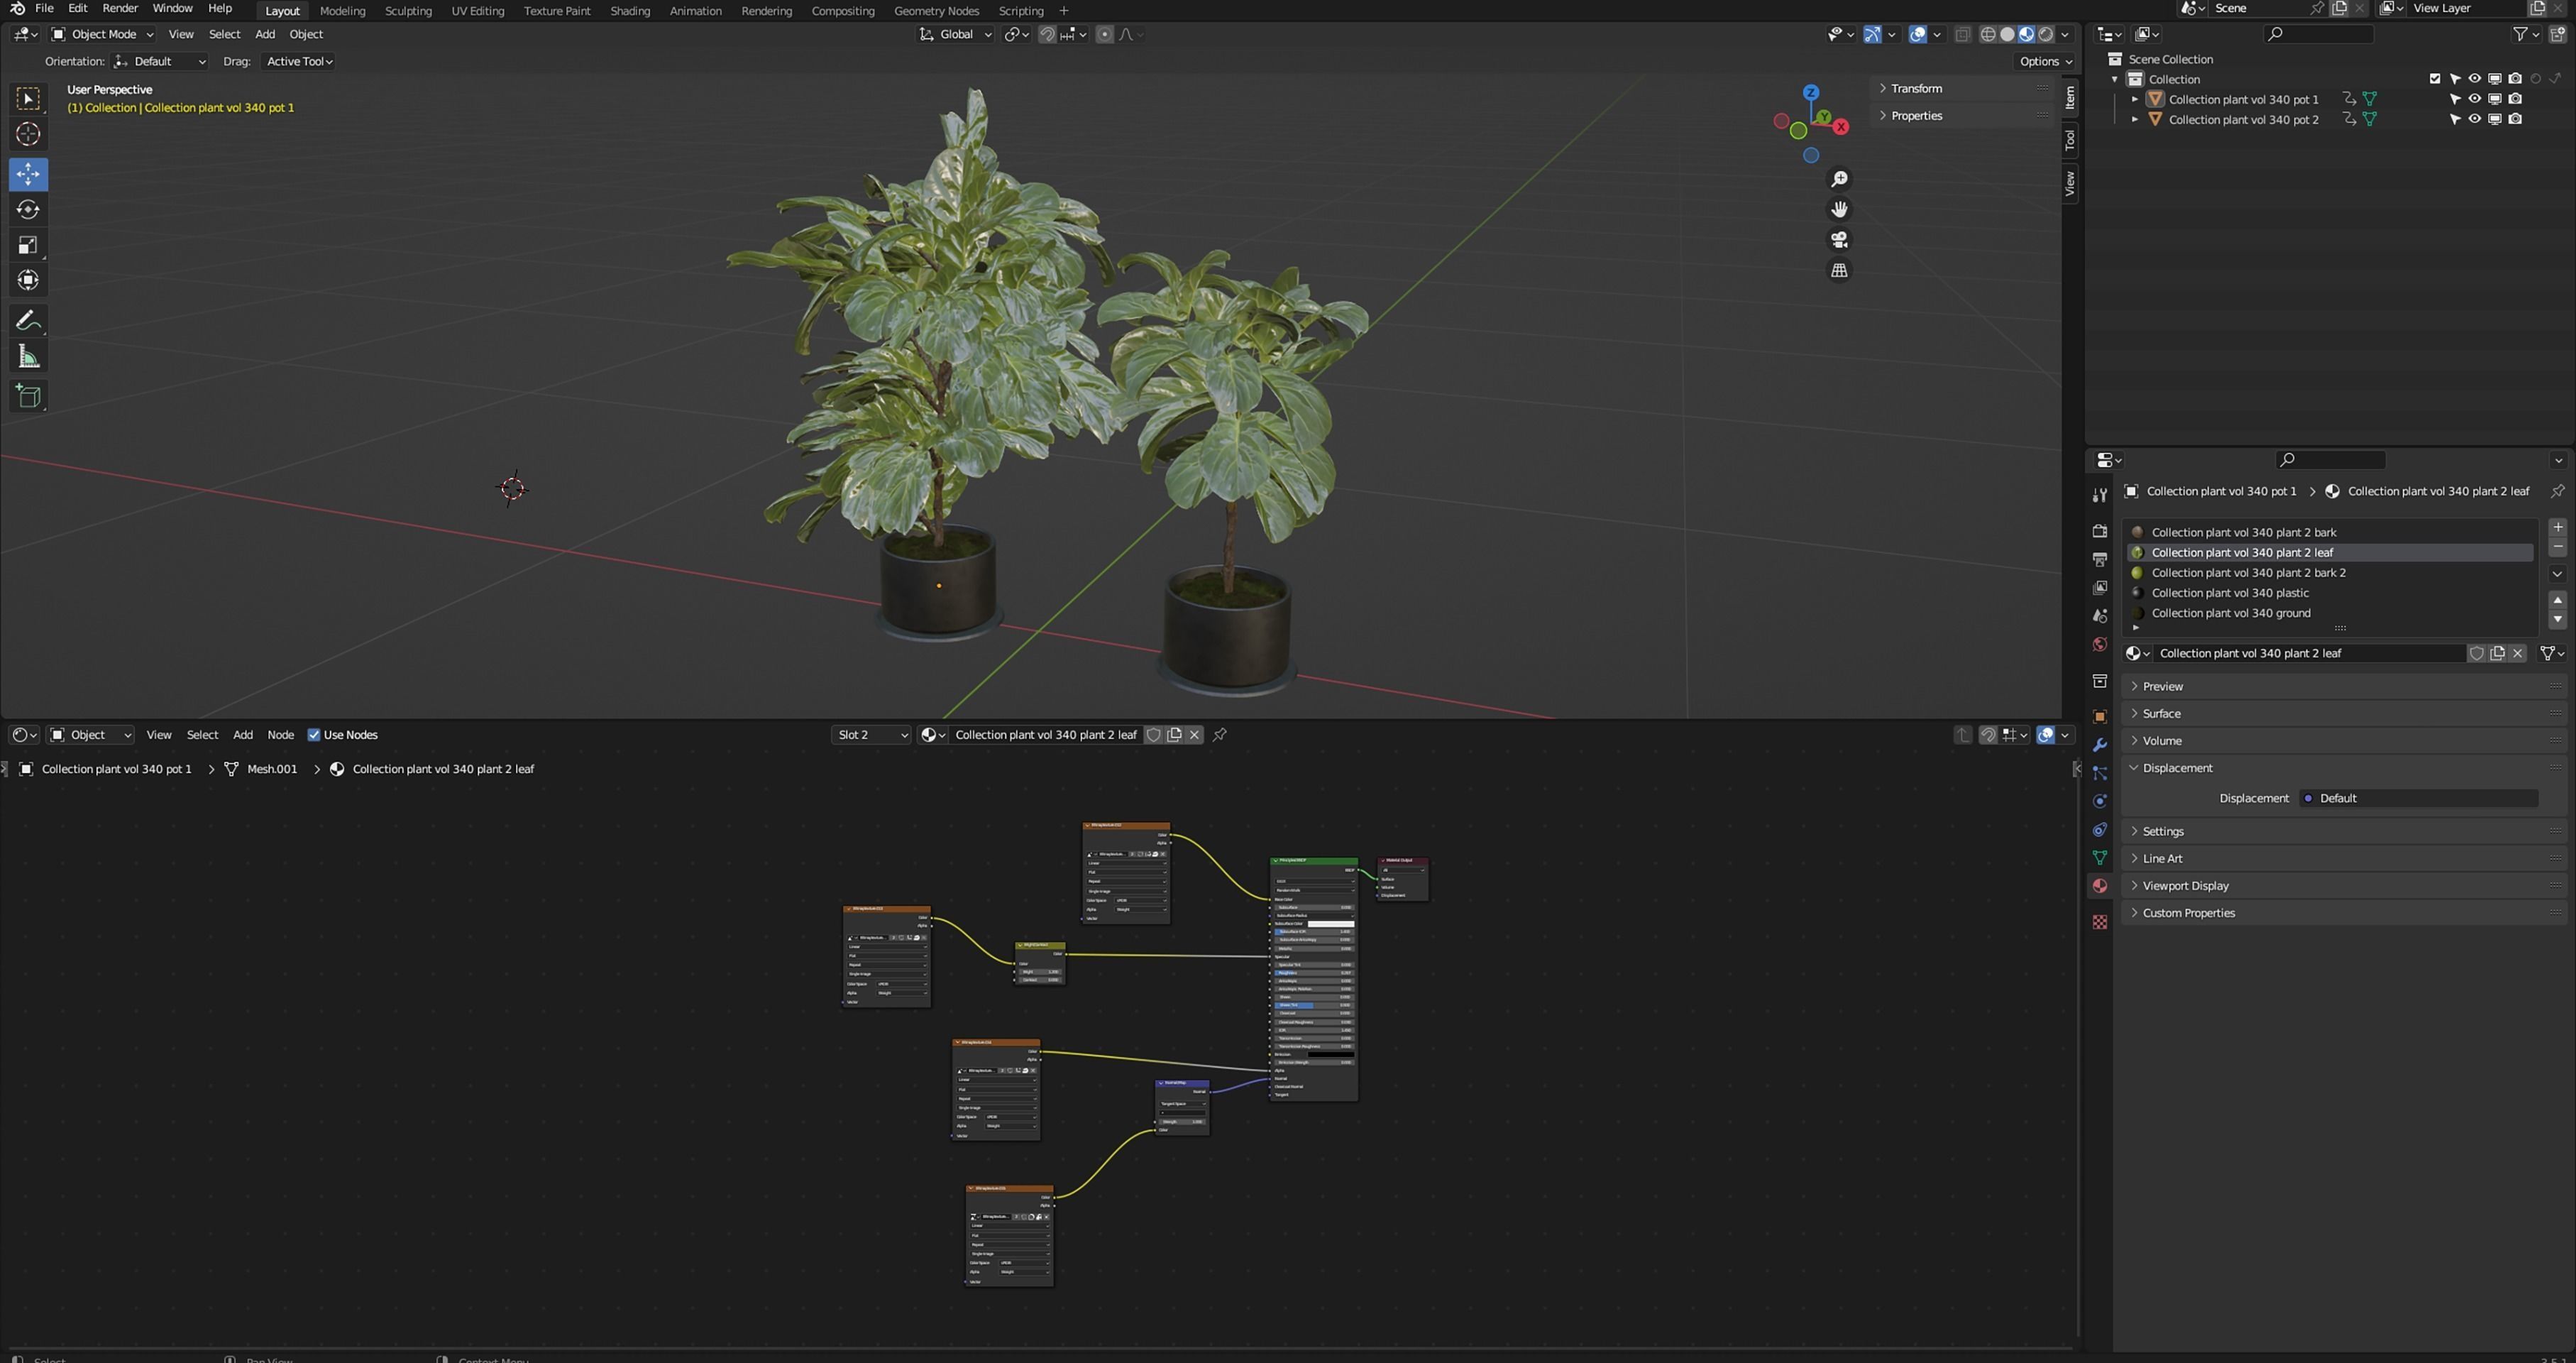This screenshot has width=2576, height=1363.
Task: Open the Texture properties checker tab
Action: point(2100,922)
